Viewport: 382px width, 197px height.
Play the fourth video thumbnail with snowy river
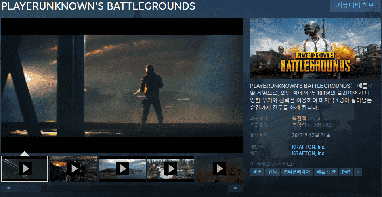pyautogui.click(x=171, y=168)
